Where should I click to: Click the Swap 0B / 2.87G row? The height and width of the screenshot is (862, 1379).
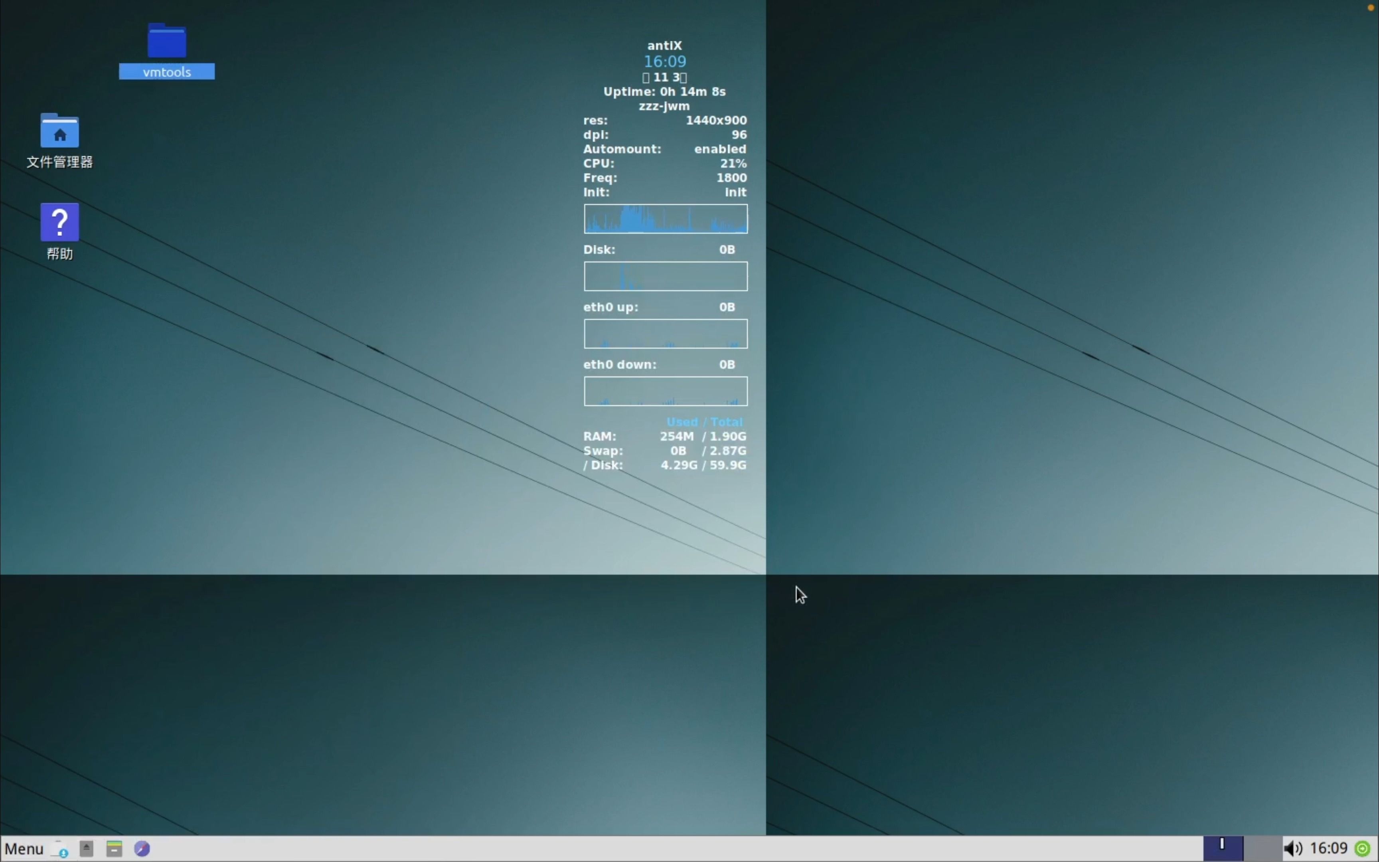665,451
